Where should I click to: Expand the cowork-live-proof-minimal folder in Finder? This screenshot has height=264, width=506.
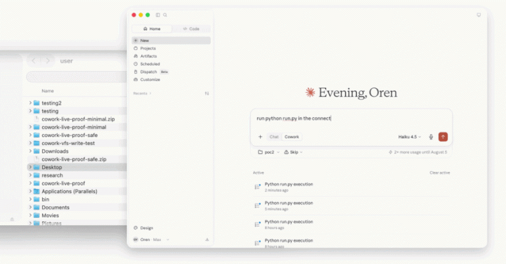point(30,127)
